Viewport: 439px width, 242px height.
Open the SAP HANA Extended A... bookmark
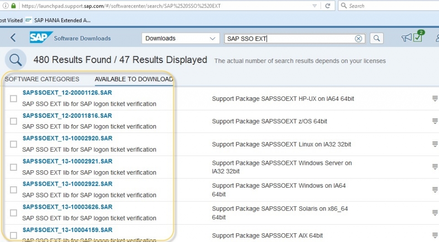click(58, 20)
